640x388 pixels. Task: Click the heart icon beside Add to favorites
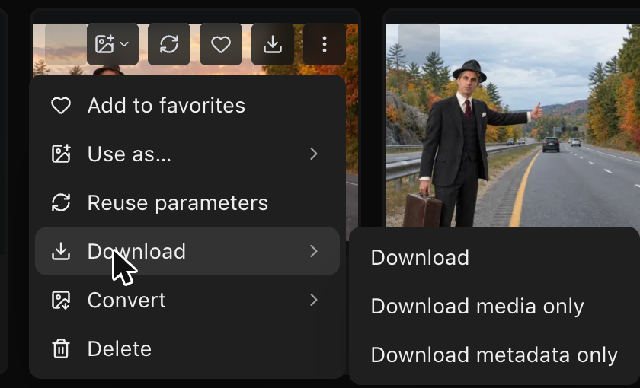[61, 106]
